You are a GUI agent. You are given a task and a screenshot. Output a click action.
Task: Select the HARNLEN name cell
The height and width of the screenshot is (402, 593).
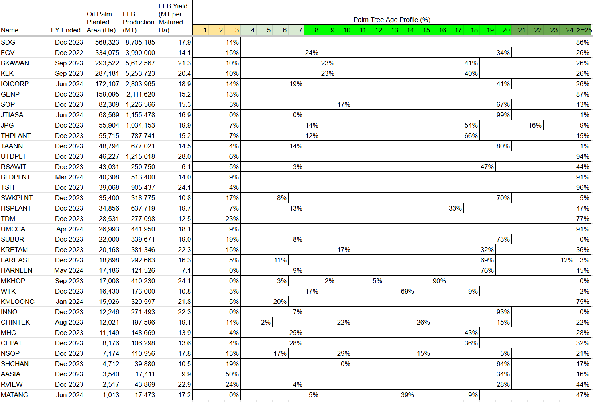tap(25, 270)
